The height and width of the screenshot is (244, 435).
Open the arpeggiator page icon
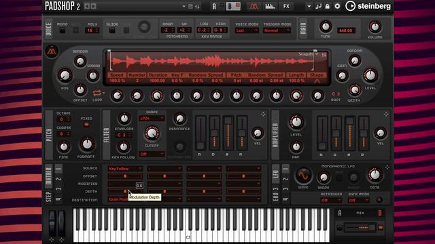(270, 6)
